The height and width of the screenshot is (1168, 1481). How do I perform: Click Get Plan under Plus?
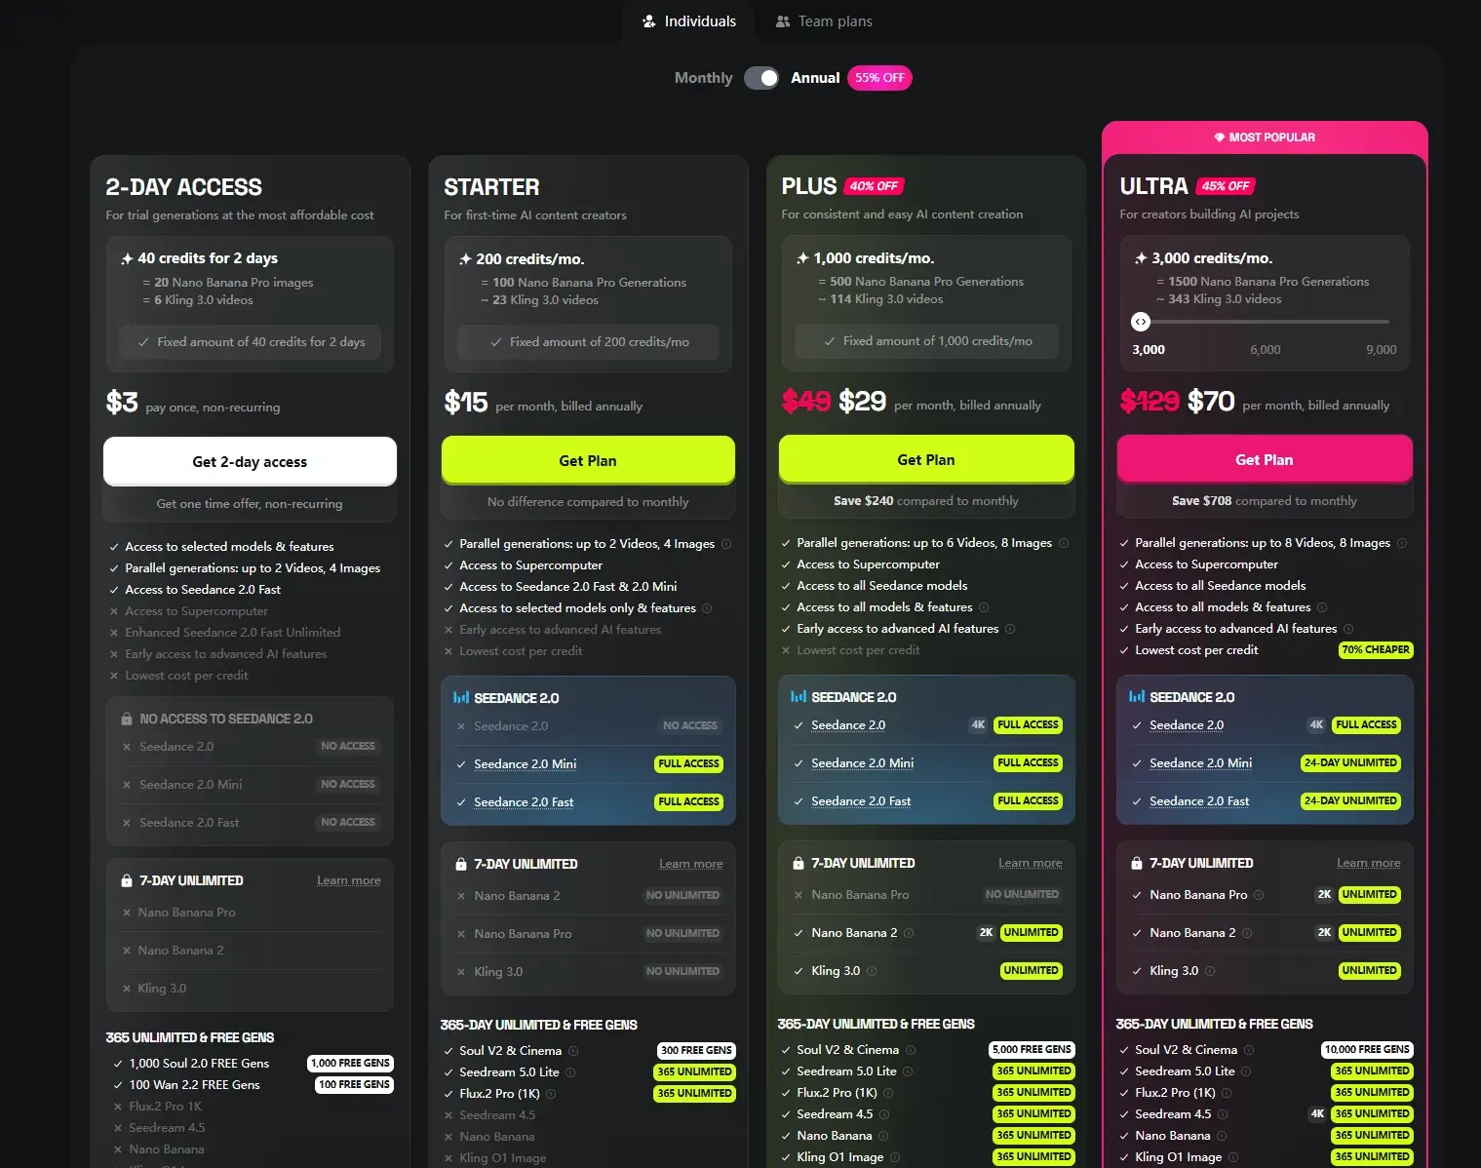926,459
